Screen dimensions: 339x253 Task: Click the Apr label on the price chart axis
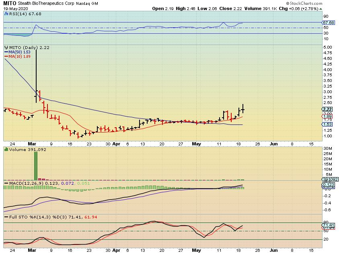coord(116,144)
